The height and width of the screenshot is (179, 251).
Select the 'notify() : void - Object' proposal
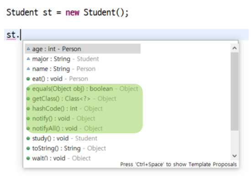tap(61, 119)
